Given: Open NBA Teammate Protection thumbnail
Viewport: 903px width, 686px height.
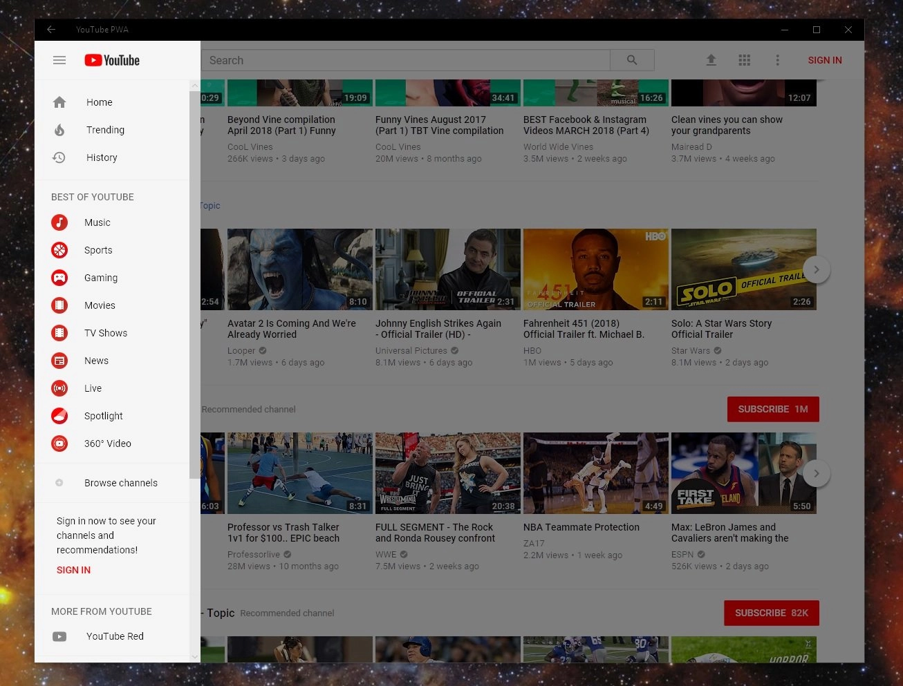Looking at the screenshot, I should click(596, 473).
